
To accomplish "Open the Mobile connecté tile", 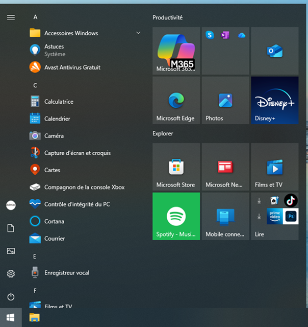I will pyautogui.click(x=225, y=216).
